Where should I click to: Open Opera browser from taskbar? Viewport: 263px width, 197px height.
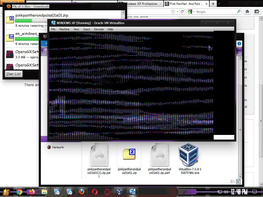[95, 192]
